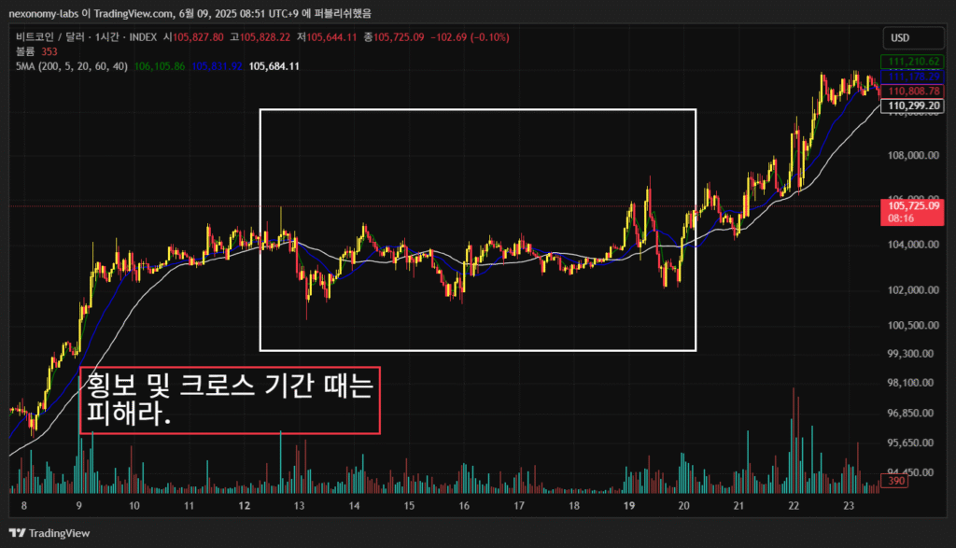Click the red 110,808.78 price tag
The width and height of the screenshot is (956, 548).
[913, 91]
